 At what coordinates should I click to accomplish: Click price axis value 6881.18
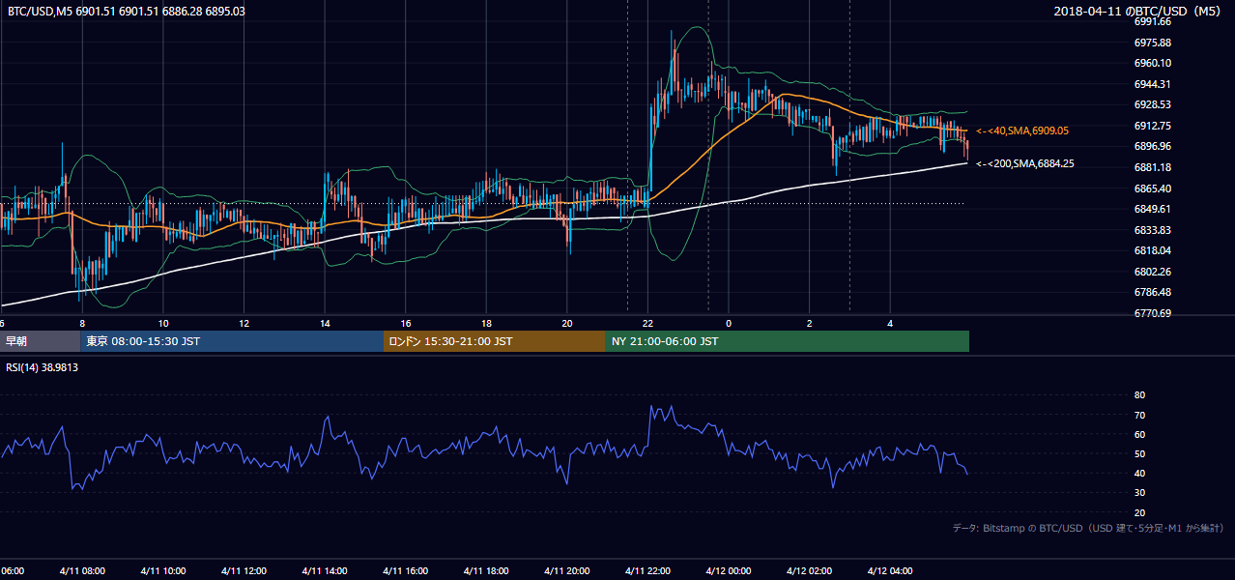[x=1152, y=167]
